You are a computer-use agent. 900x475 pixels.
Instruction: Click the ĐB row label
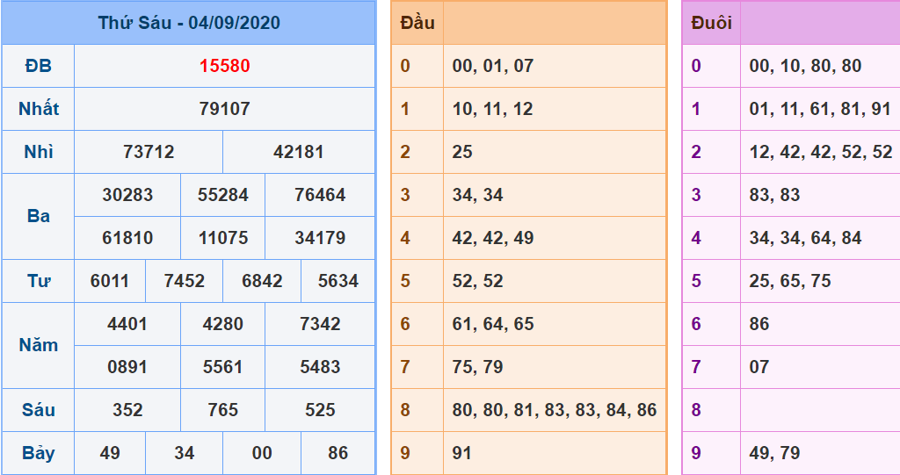tap(38, 66)
